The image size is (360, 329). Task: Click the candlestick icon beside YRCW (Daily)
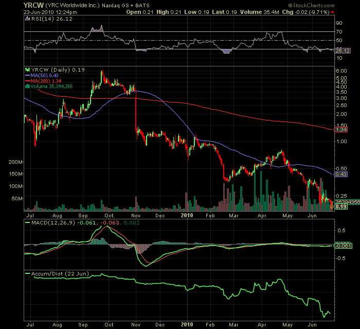coord(28,70)
